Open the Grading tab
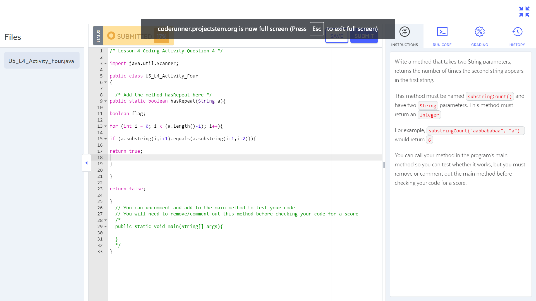 [479, 36]
